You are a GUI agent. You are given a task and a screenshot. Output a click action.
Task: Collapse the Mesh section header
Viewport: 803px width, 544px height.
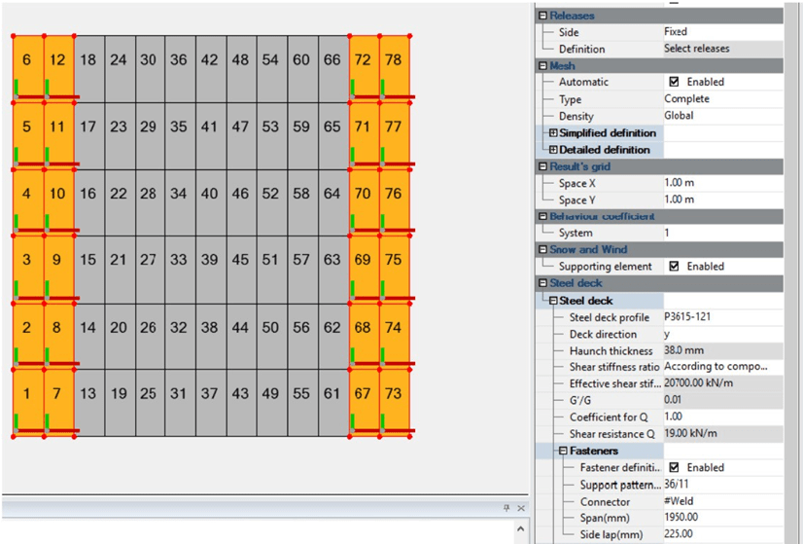(541, 65)
